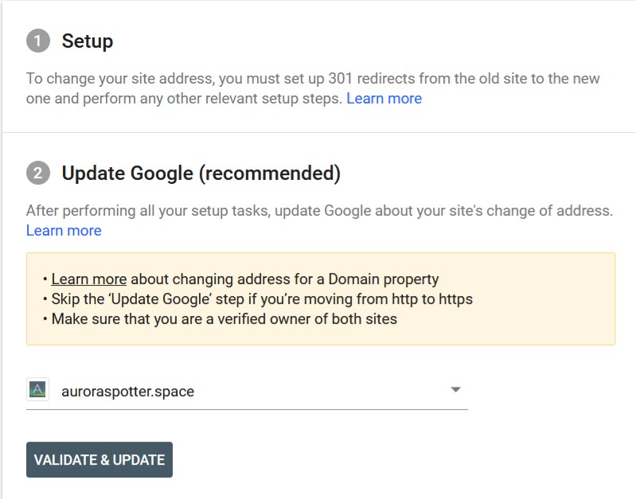The image size is (636, 499).
Task: Click the Update Google (recommended) heading
Action: pyautogui.click(x=201, y=173)
